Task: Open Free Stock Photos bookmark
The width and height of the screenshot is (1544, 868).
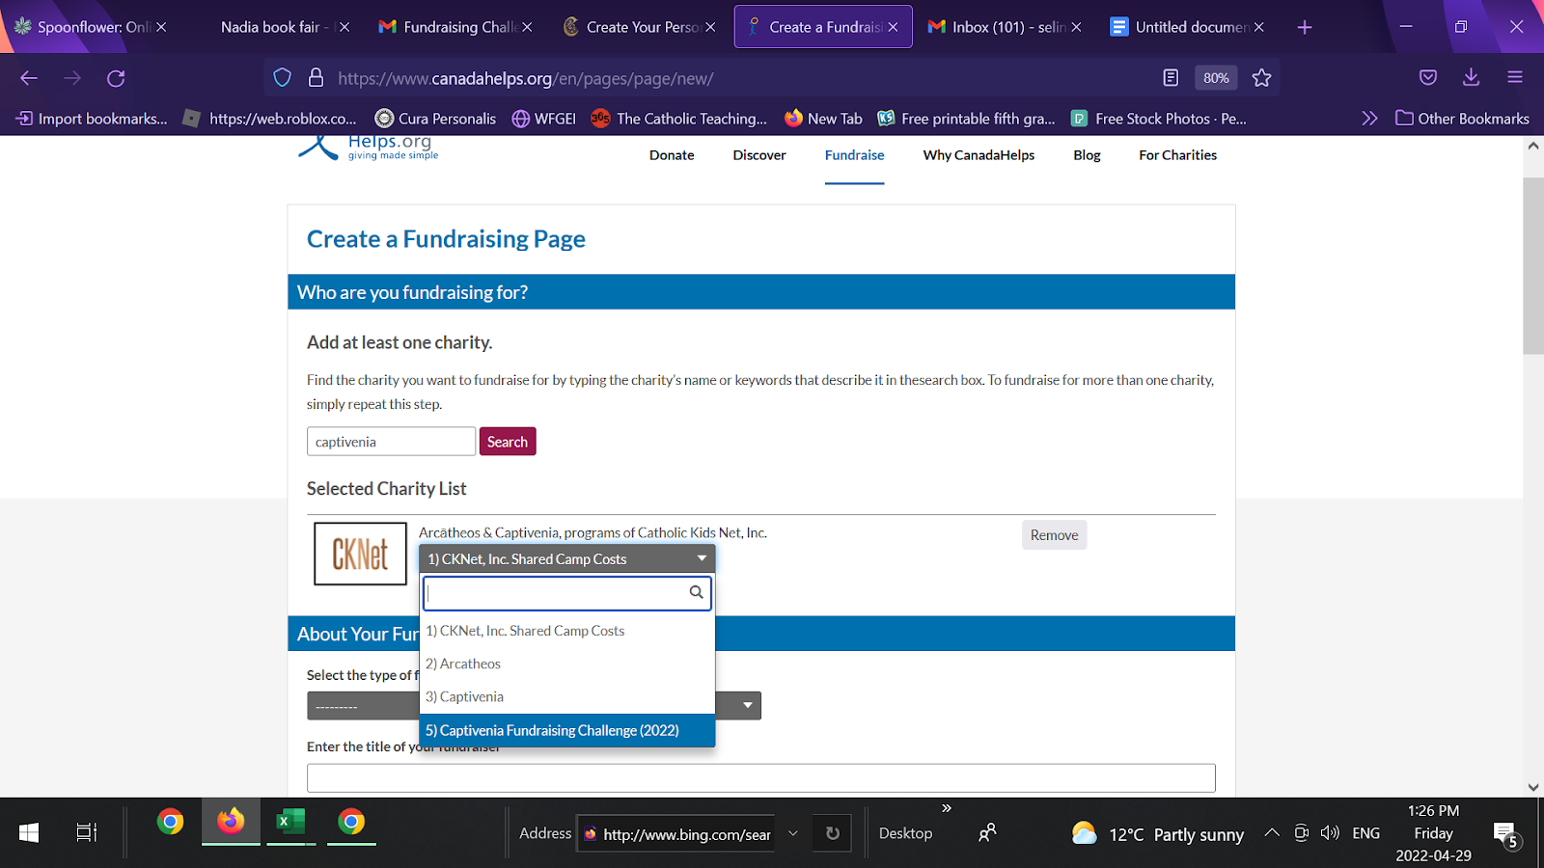Action: pyautogui.click(x=1158, y=119)
